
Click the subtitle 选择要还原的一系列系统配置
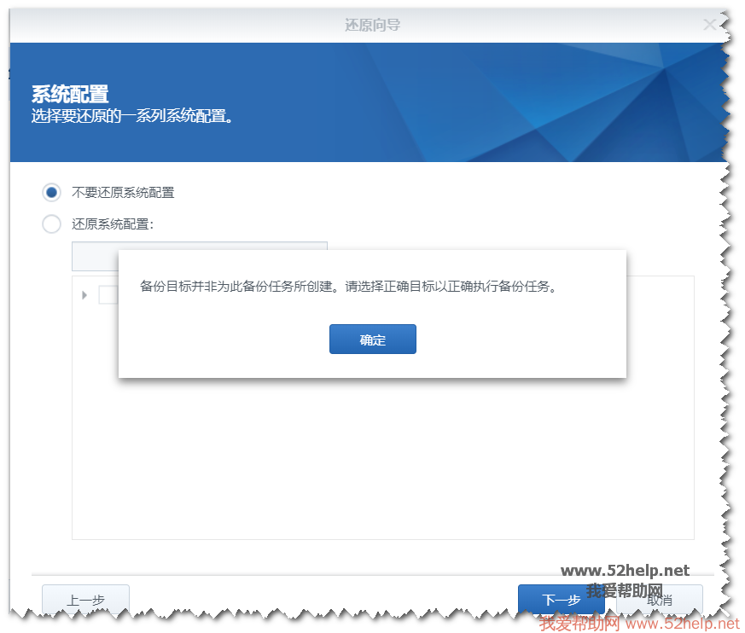coord(132,115)
